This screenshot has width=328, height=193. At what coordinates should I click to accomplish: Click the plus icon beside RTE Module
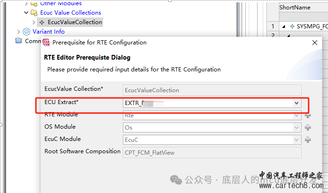[x=308, y=115]
